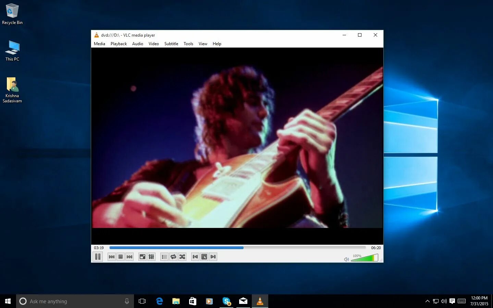The width and height of the screenshot is (493, 308).
Task: Select the Krishna Sadasivam folder icon
Action: click(x=12, y=90)
